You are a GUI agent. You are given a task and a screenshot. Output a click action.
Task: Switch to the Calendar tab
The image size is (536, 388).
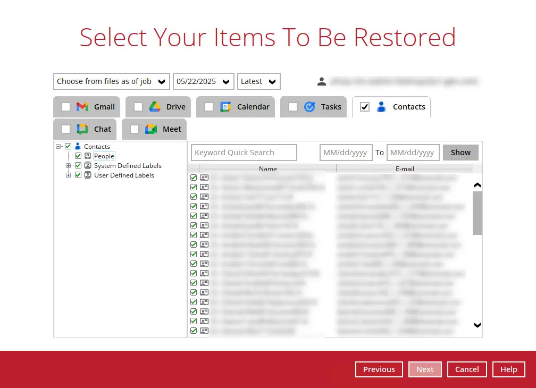point(253,107)
